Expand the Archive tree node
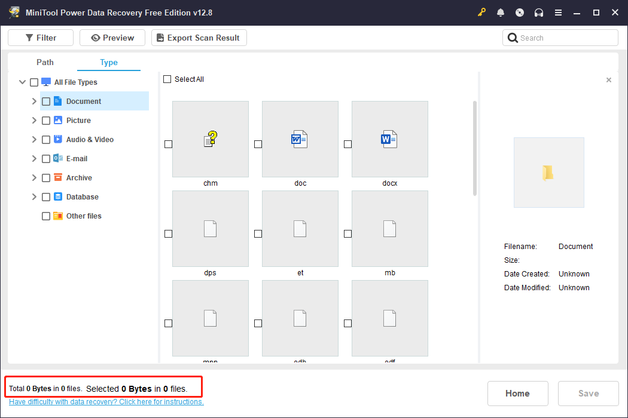Screen dimensions: 628x418 tap(34, 177)
